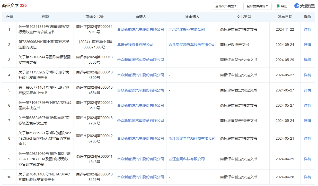This screenshot has height=186, width=318.
Task: Click title containing 第71793262号"哪吒出行"
Action: click(44, 75)
